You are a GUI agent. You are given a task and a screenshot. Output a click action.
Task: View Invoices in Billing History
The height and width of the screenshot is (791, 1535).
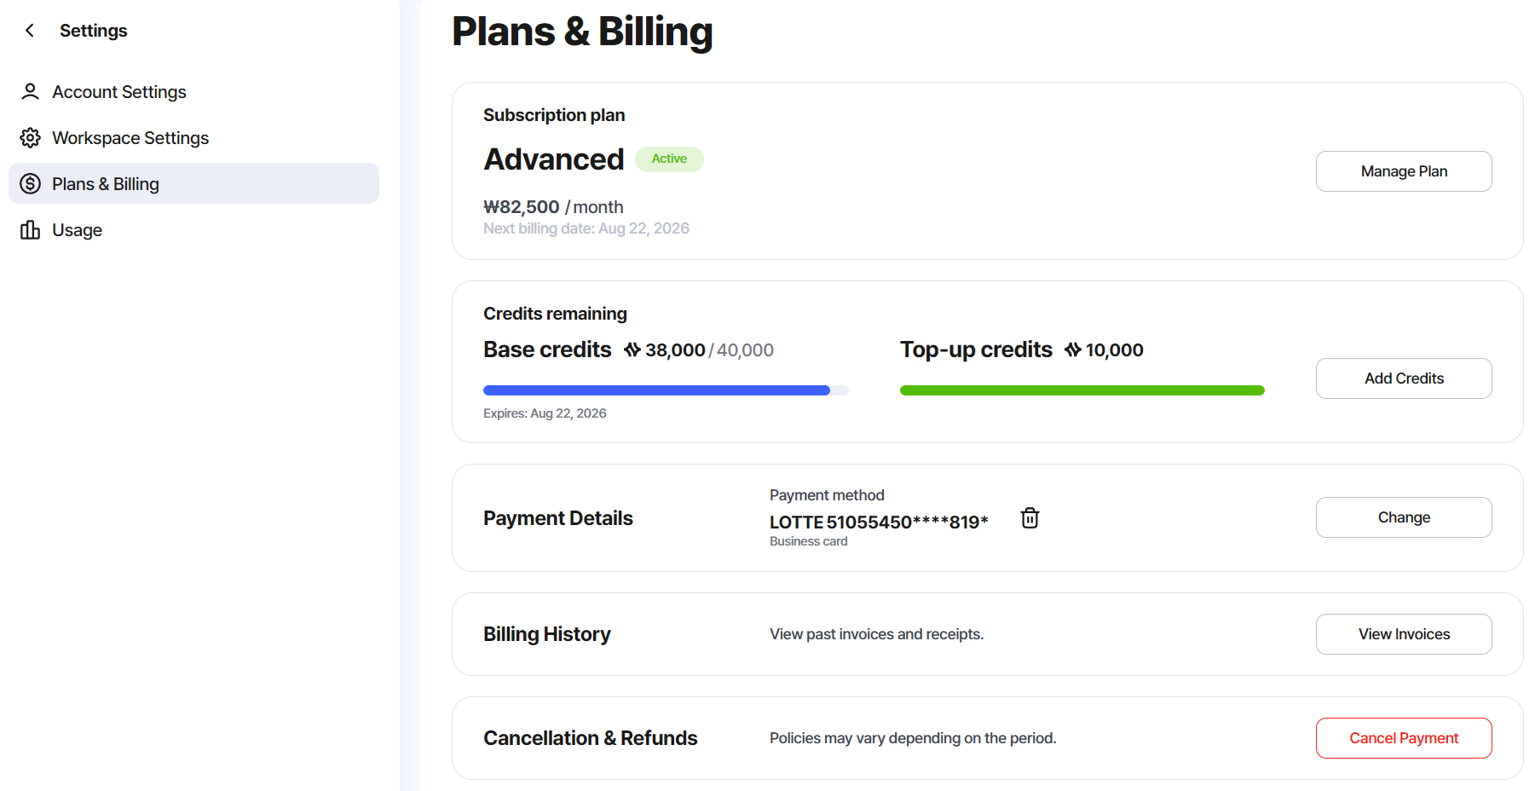[x=1404, y=634]
